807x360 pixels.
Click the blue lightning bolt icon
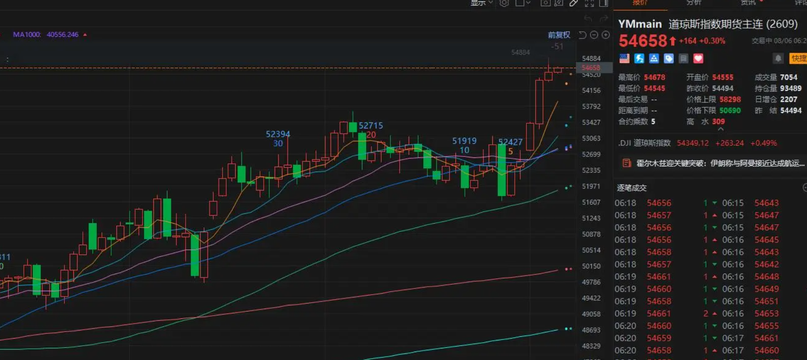(x=639, y=58)
